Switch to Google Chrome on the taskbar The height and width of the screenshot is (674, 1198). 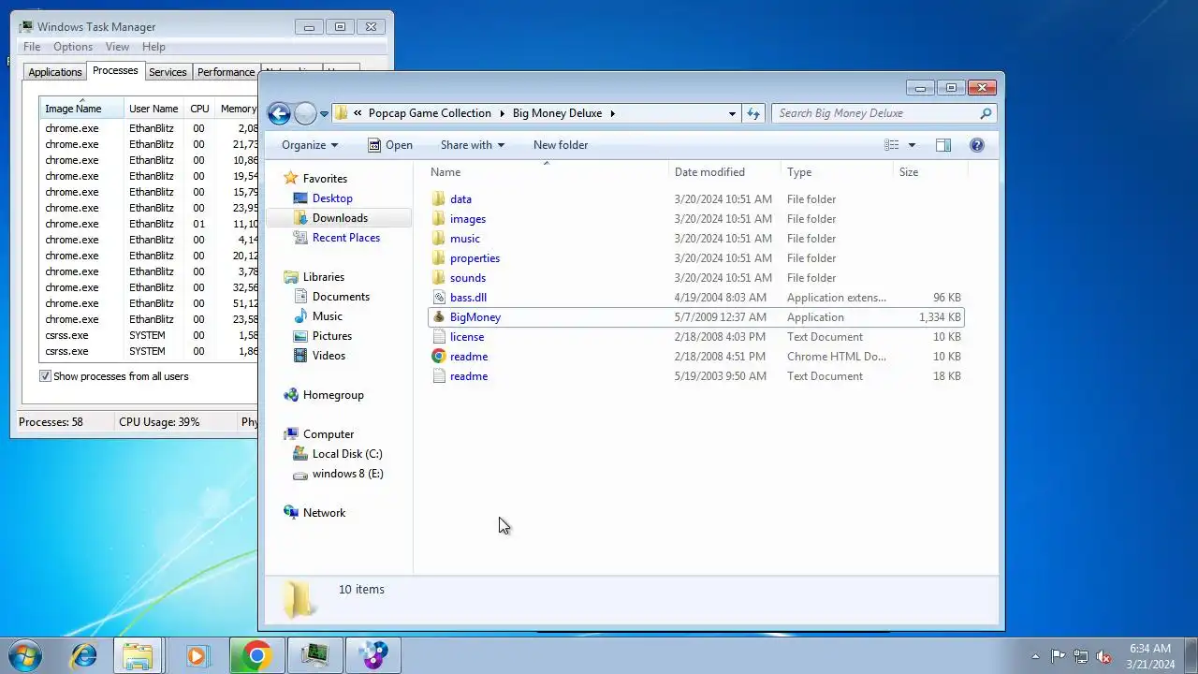coord(256,655)
